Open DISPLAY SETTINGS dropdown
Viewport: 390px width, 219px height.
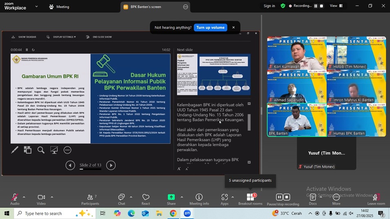(x=61, y=37)
